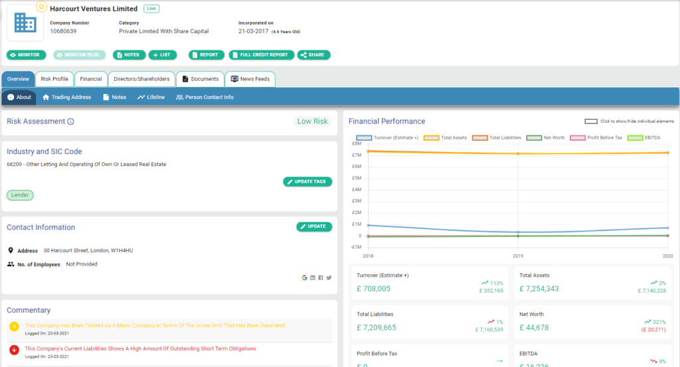Click the yellow arrow commentary icon
The height and width of the screenshot is (367, 680).
[x=15, y=327]
